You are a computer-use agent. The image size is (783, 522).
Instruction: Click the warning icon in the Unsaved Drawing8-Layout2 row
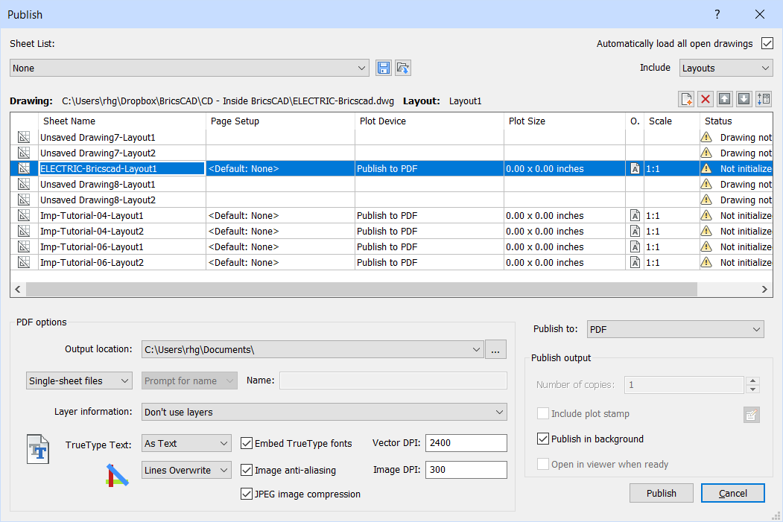(x=706, y=200)
